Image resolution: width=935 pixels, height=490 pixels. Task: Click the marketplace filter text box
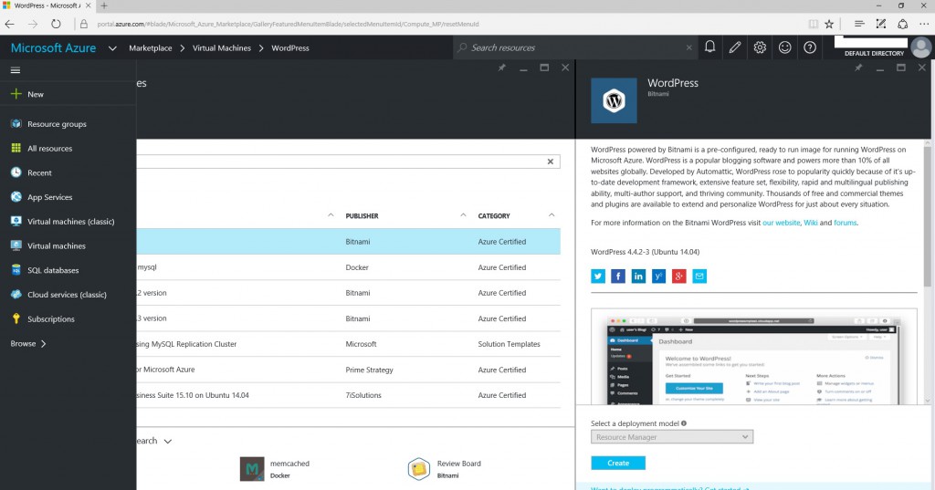point(348,162)
